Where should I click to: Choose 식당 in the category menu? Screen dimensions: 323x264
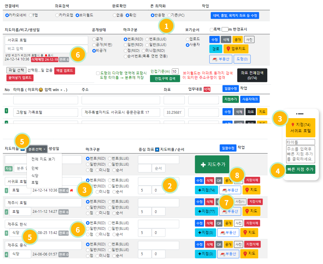35,175
